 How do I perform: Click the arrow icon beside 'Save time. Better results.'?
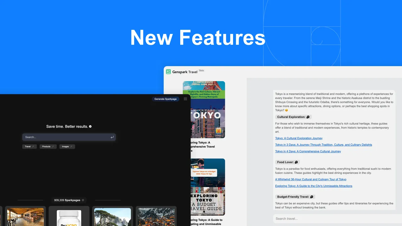[x=90, y=126]
